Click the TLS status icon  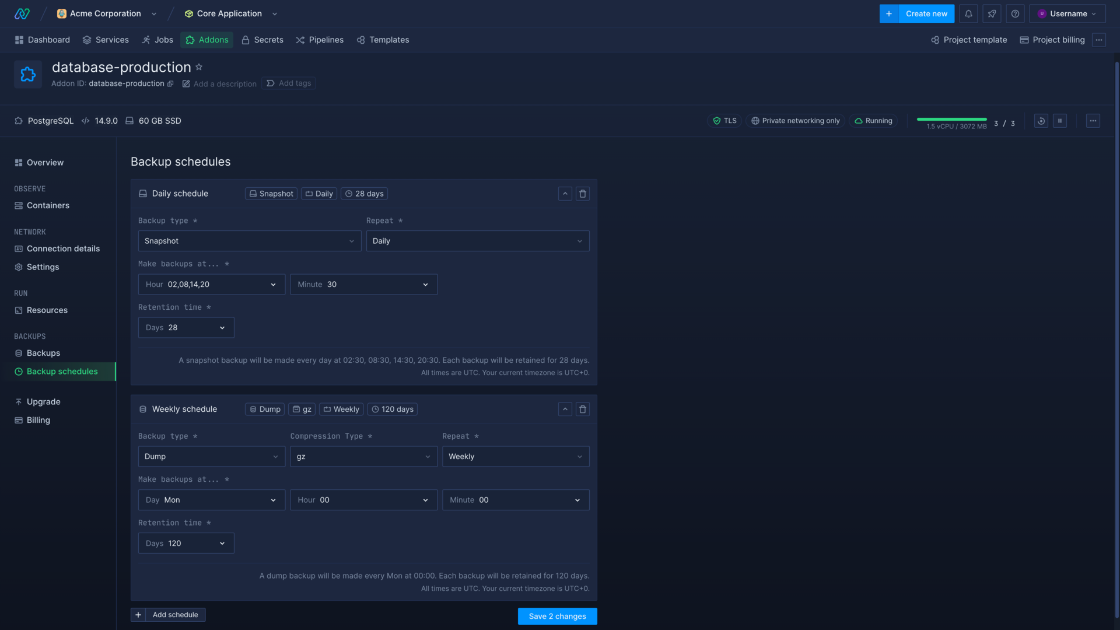coord(716,121)
